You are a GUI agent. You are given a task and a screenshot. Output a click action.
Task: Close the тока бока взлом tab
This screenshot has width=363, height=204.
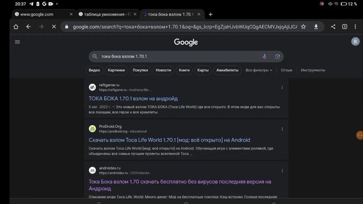(199, 14)
